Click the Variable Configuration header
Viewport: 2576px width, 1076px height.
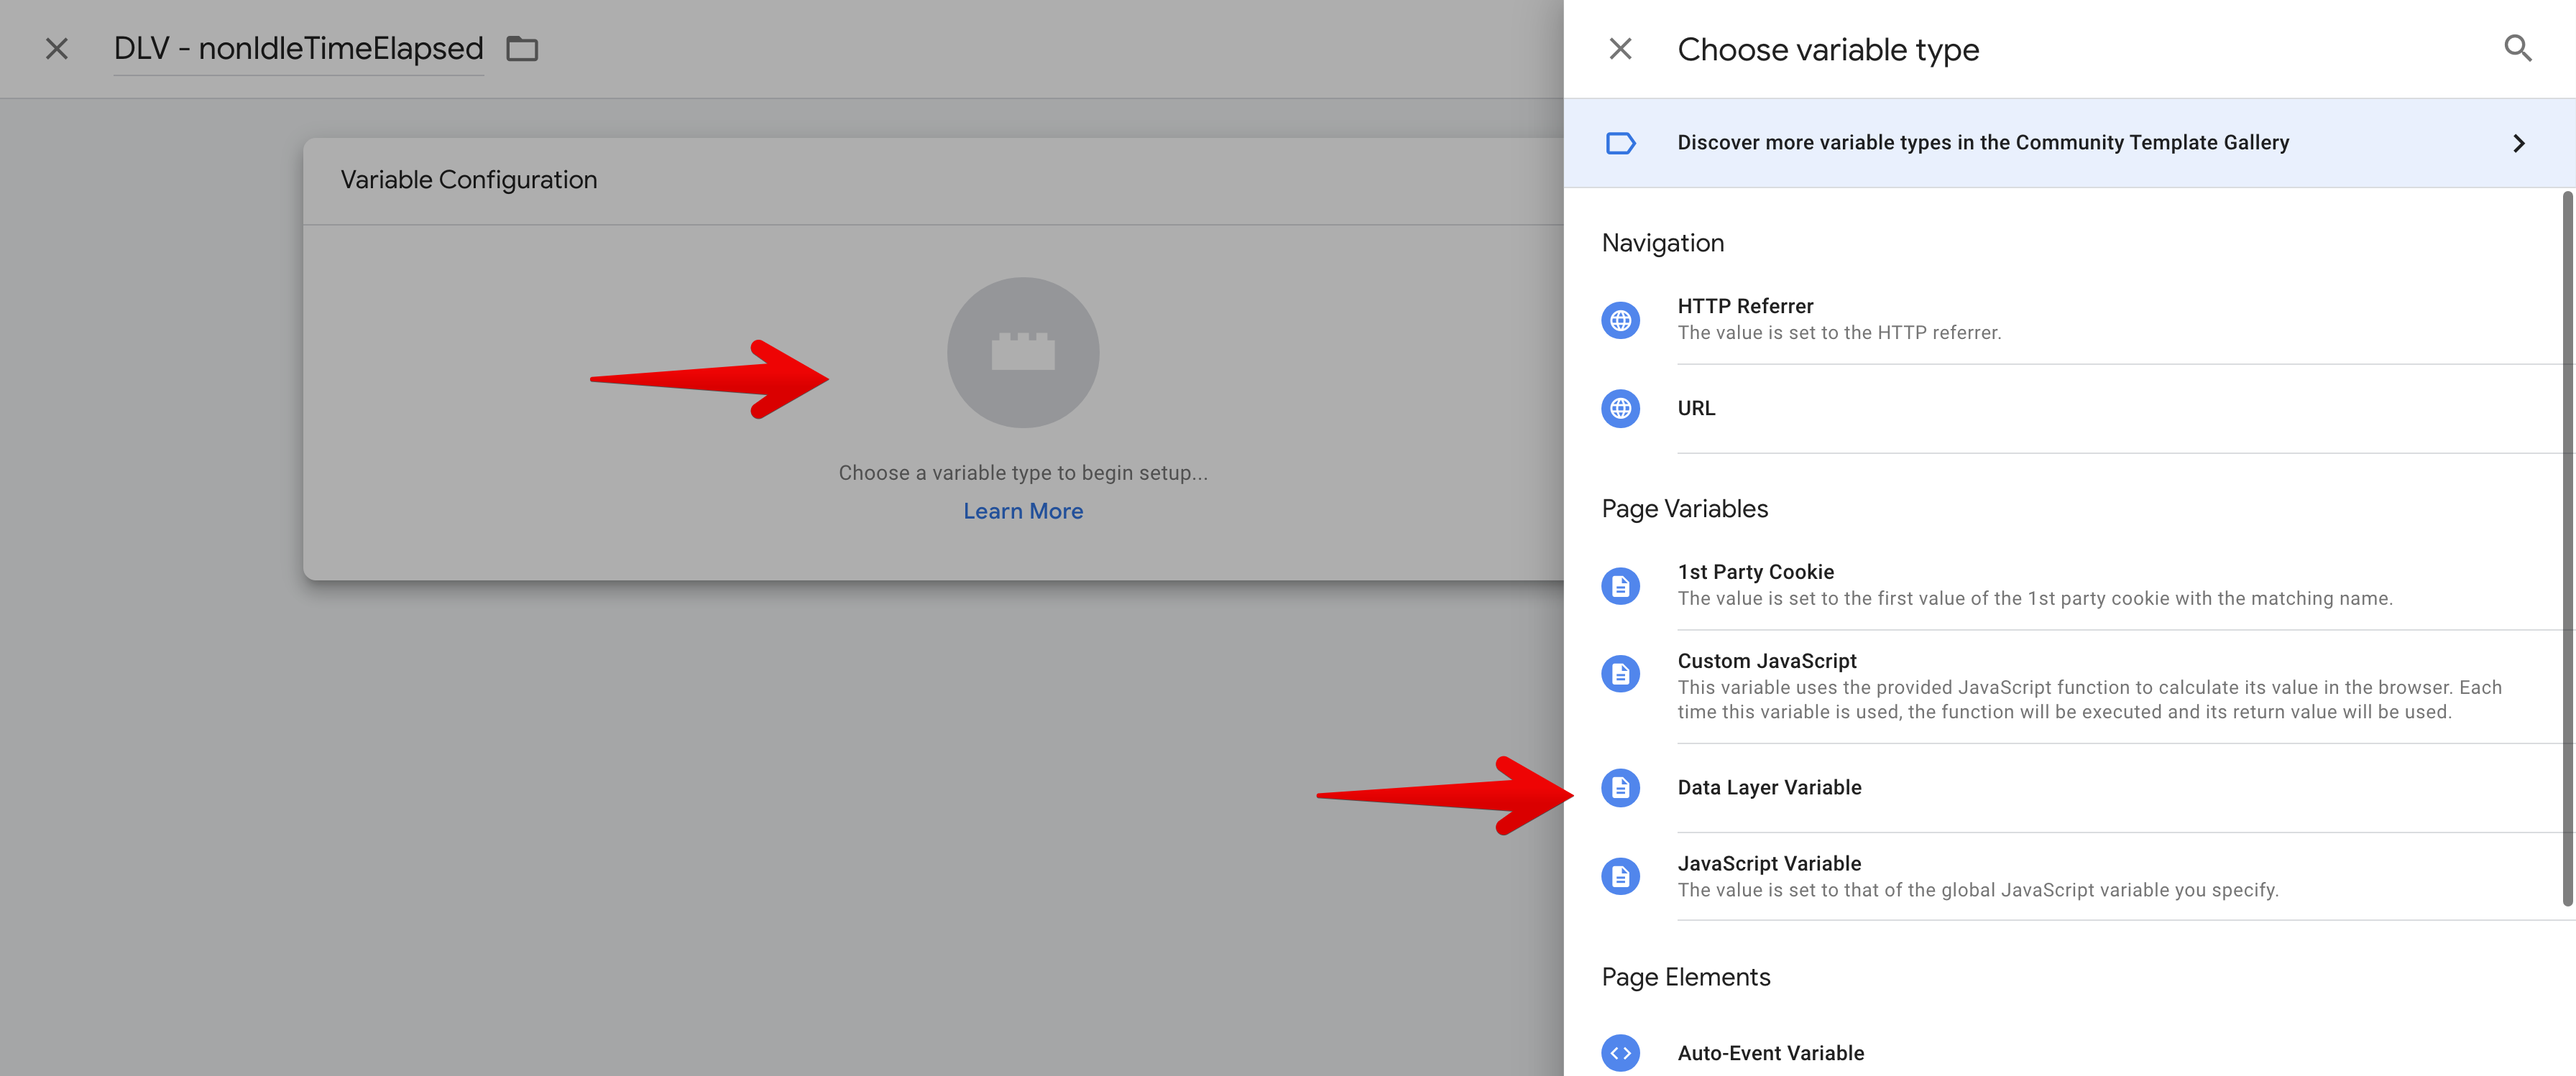[469, 180]
